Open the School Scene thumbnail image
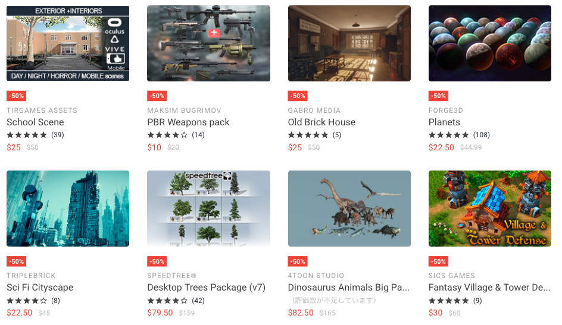 68,43
